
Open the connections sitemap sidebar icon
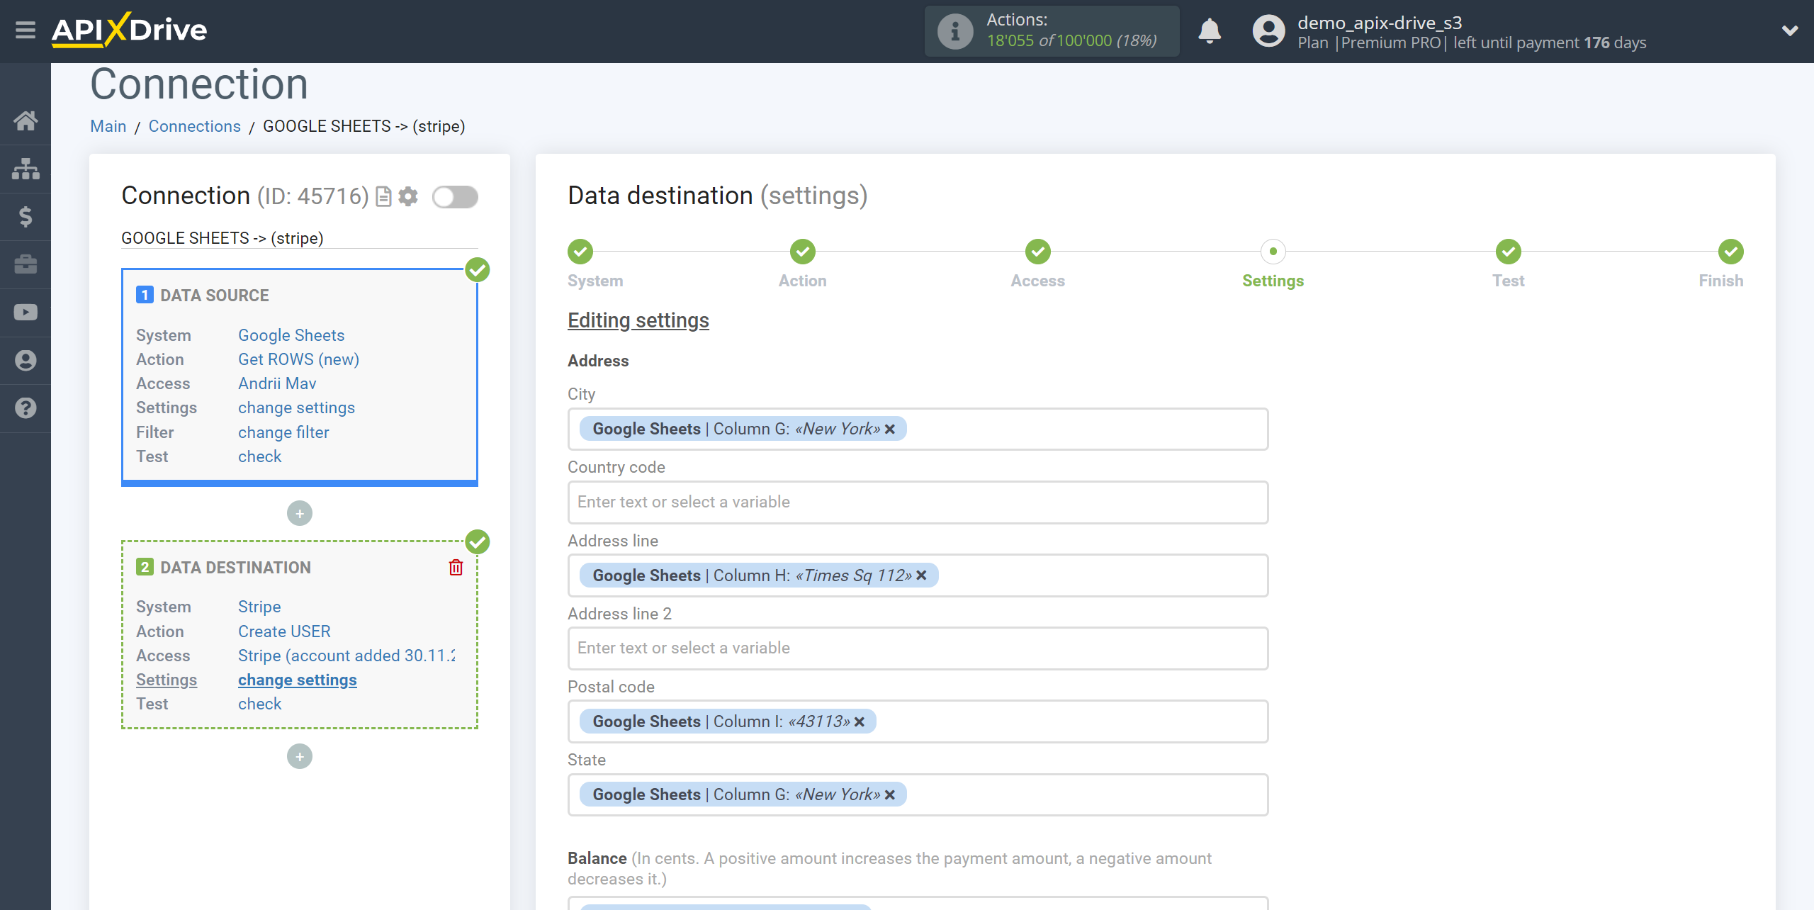(x=26, y=169)
